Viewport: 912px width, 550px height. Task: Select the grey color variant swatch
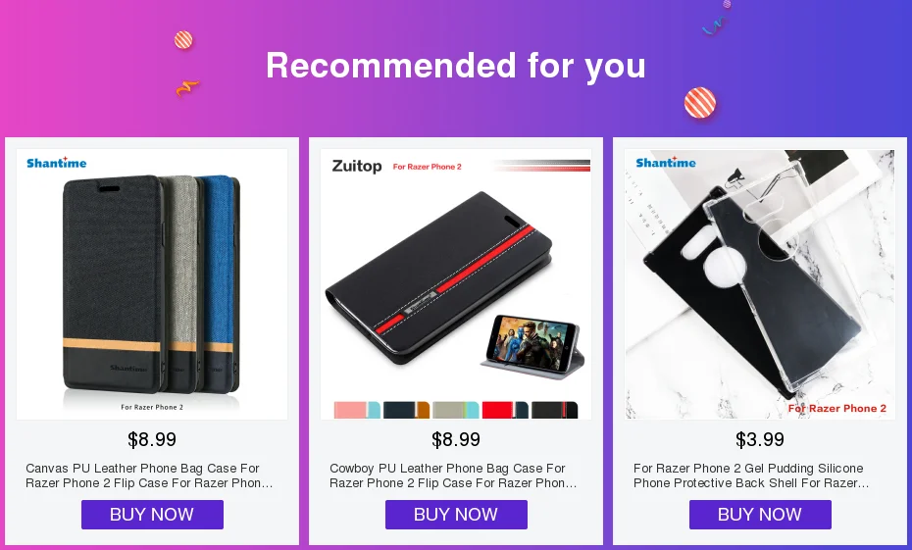pyautogui.click(x=455, y=410)
